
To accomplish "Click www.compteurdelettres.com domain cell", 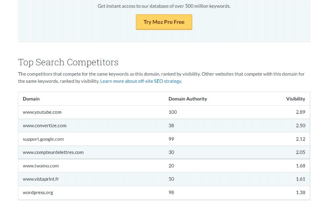I will click(x=53, y=152).
